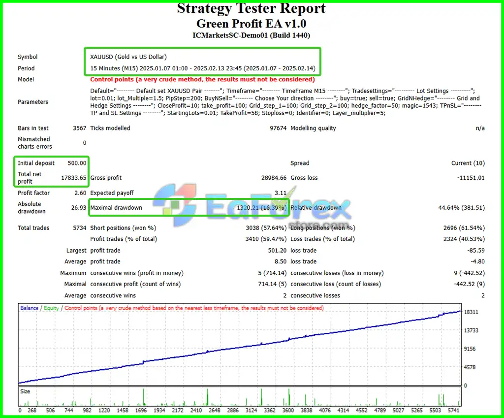
Task: Click the 'Mismatched charts errors' label
Action: tap(35, 143)
